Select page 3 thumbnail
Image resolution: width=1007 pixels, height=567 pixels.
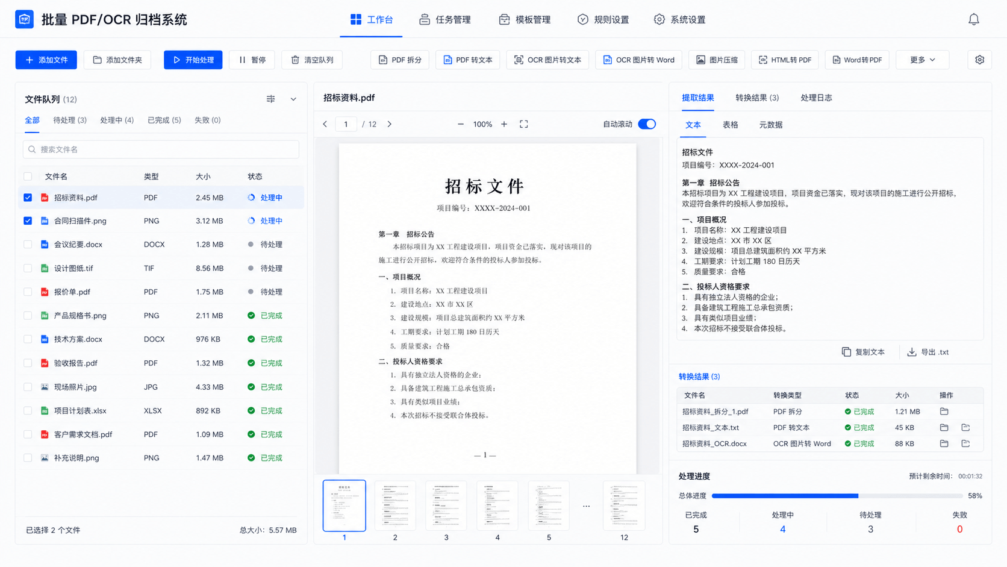(446, 506)
